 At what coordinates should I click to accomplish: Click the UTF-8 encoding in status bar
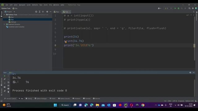(x=174, y=101)
